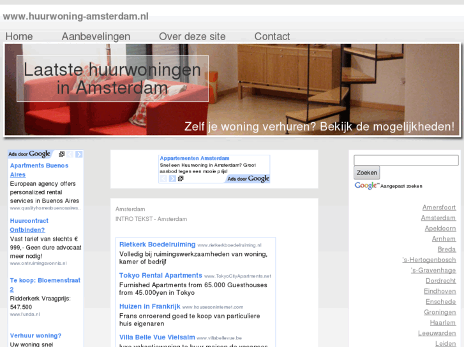The height and width of the screenshot is (347, 464).
Task: Click the Zoeken search button
Action: (x=366, y=173)
